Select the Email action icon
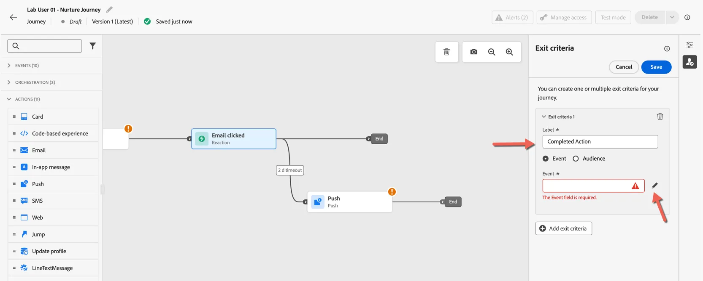703x281 pixels. click(x=24, y=150)
